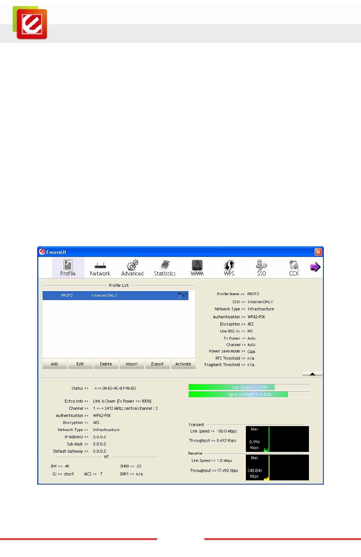The width and height of the screenshot is (361, 557).
Task: Click the Tx Power Auto value
Action: (x=252, y=338)
